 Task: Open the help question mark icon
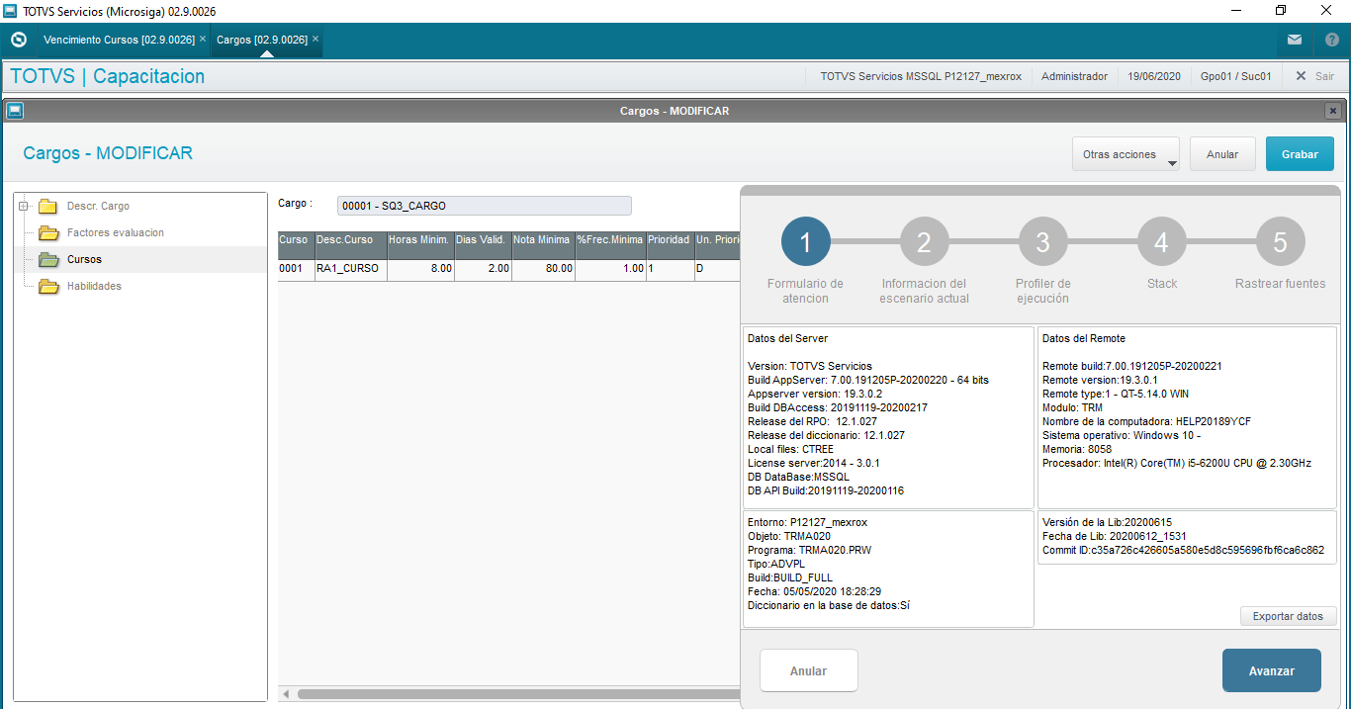[x=1331, y=40]
